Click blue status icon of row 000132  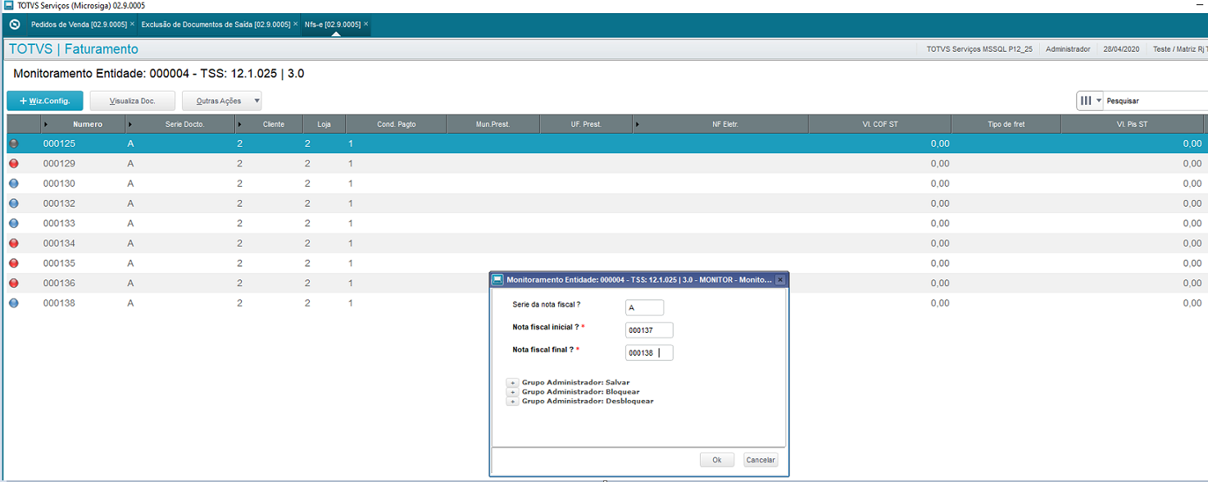pyautogui.click(x=13, y=203)
